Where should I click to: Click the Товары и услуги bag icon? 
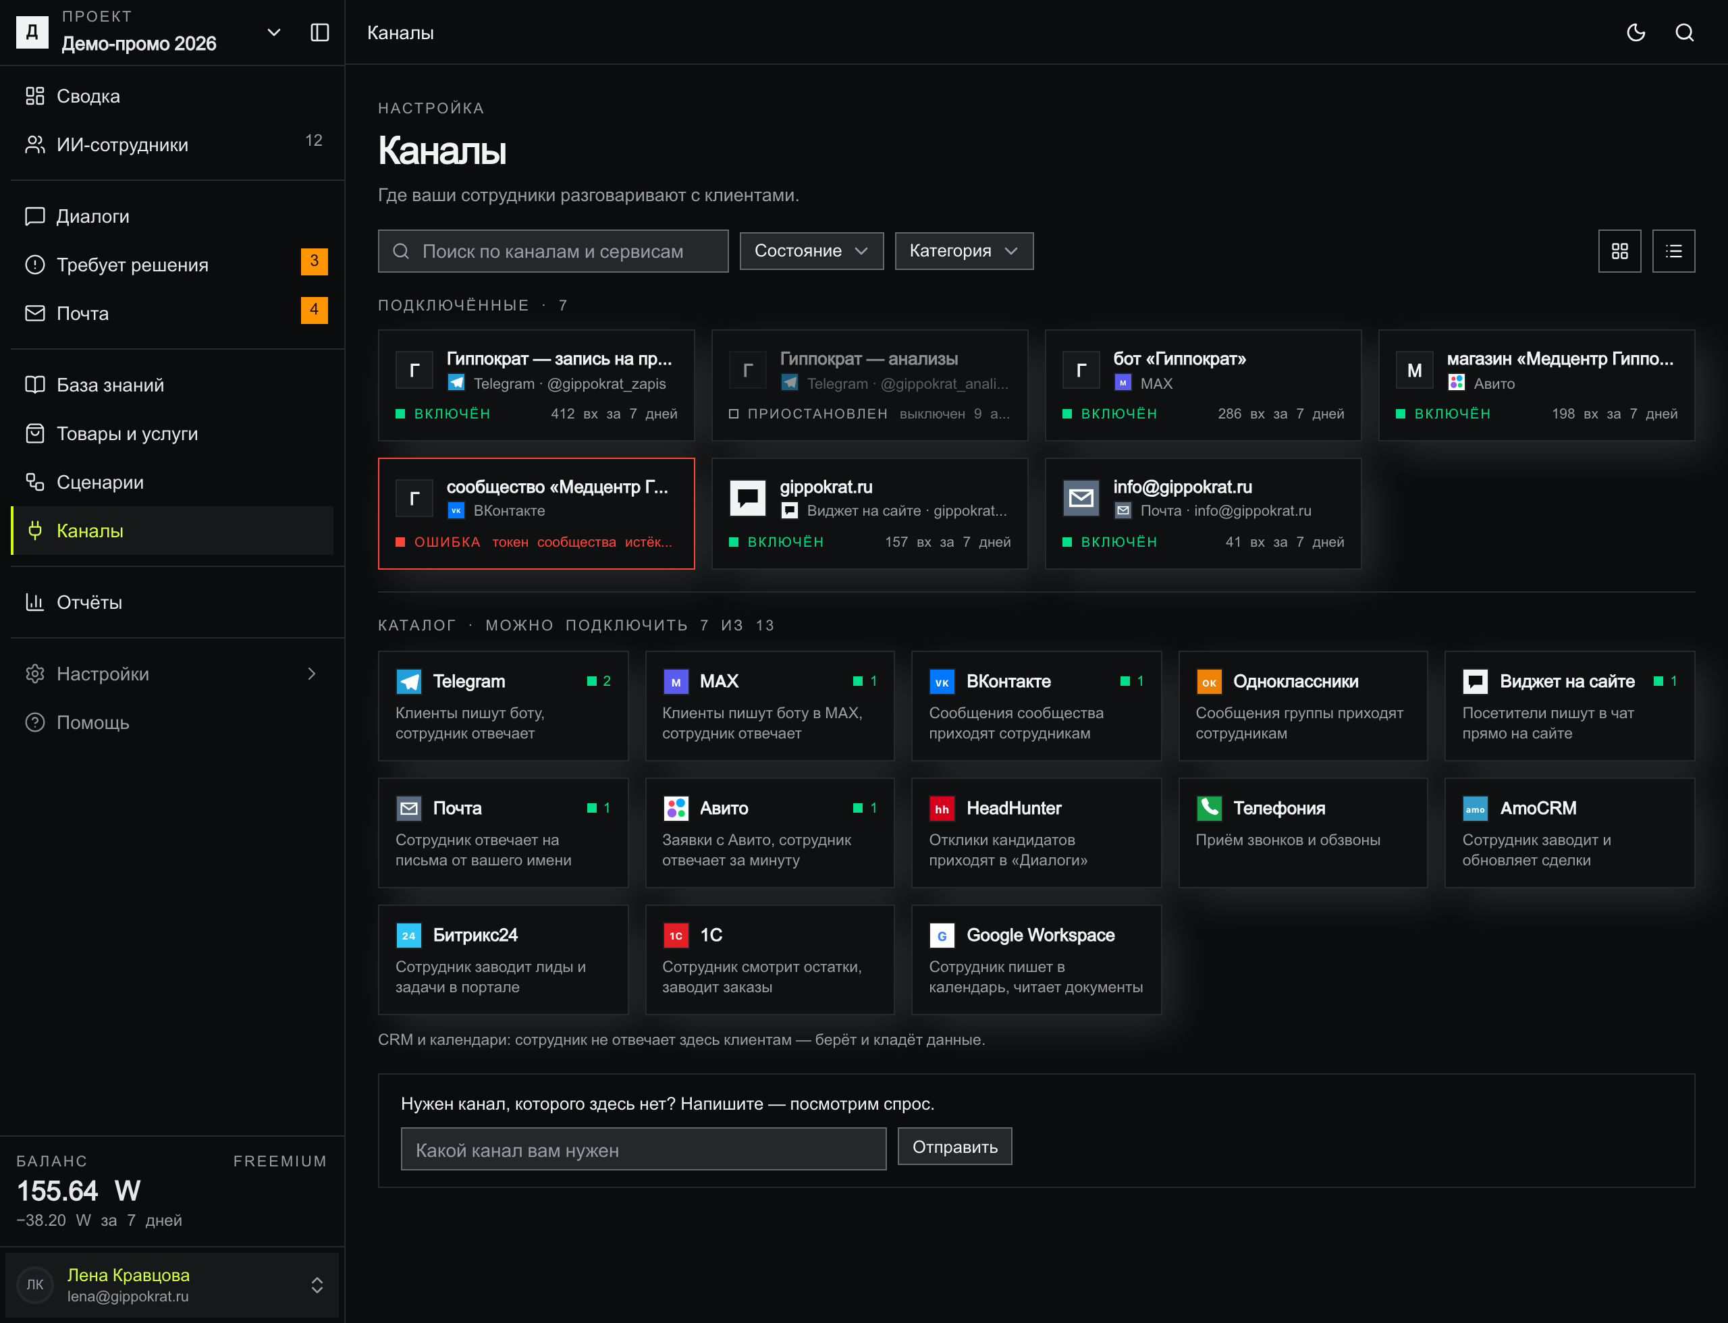(36, 434)
